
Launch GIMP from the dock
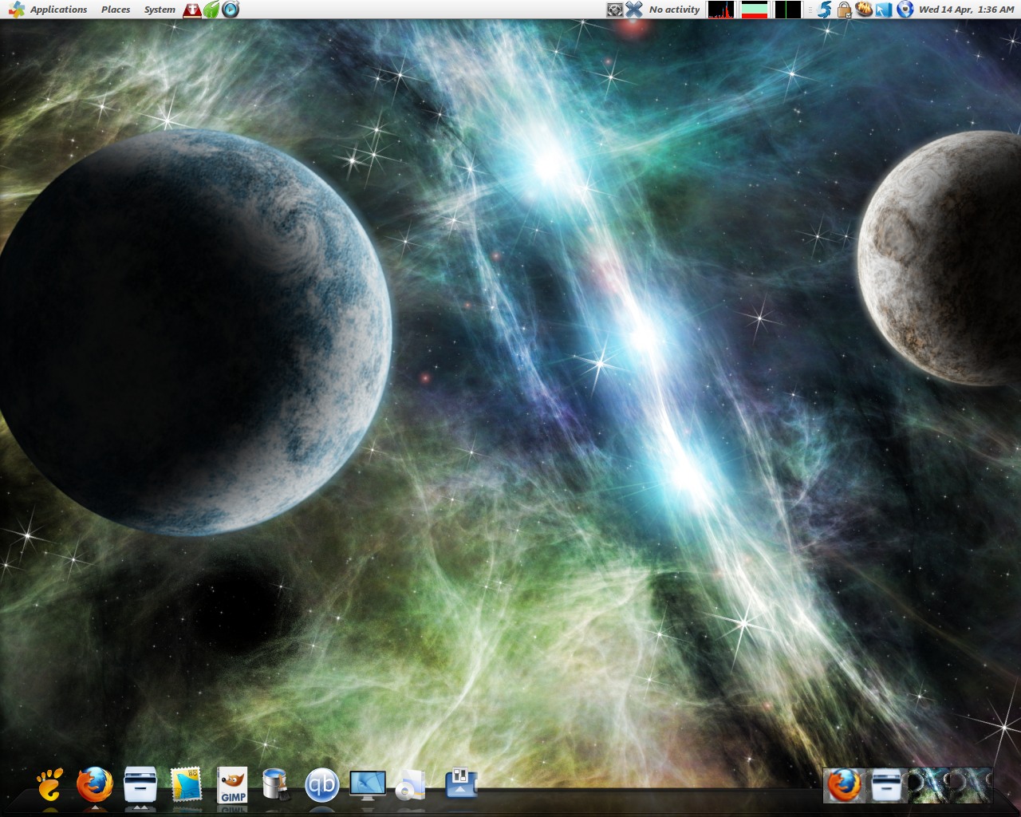[x=232, y=785]
